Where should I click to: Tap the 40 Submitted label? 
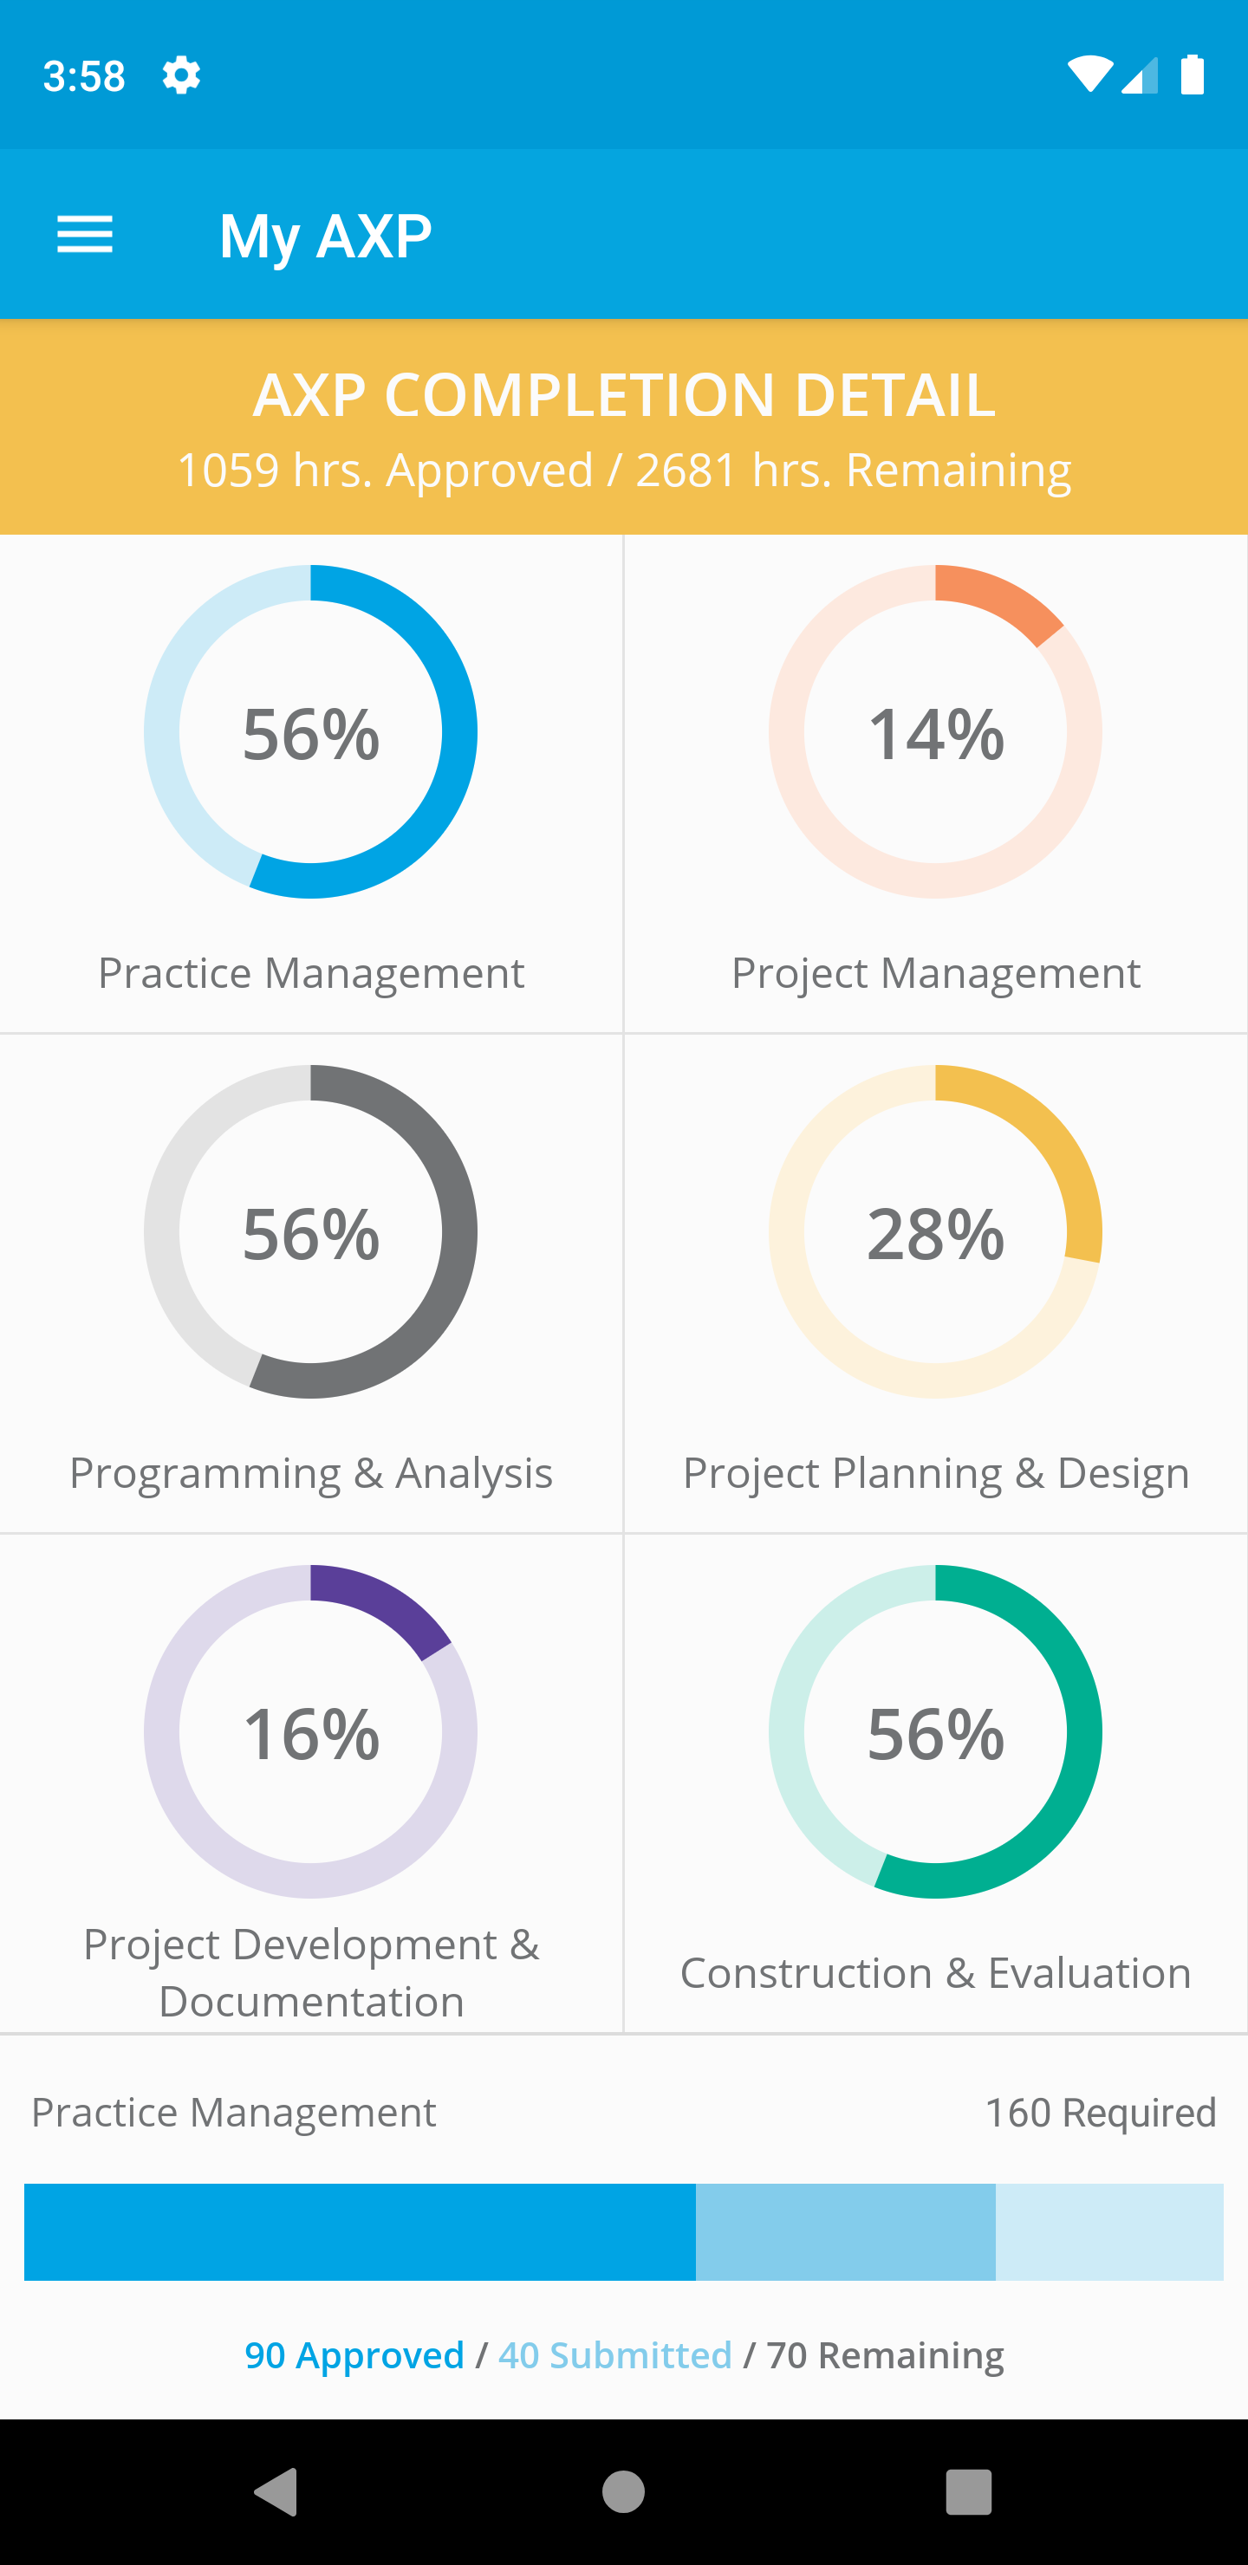615,2355
